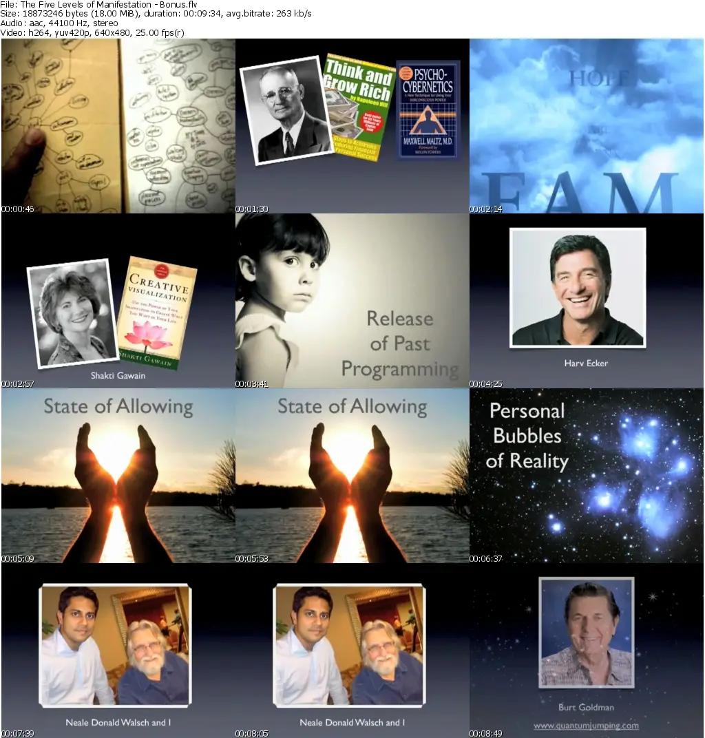Image resolution: width=705 pixels, height=738 pixels.
Task: Click the 00:02:57 timestamp
Action: pyautogui.click(x=17, y=384)
